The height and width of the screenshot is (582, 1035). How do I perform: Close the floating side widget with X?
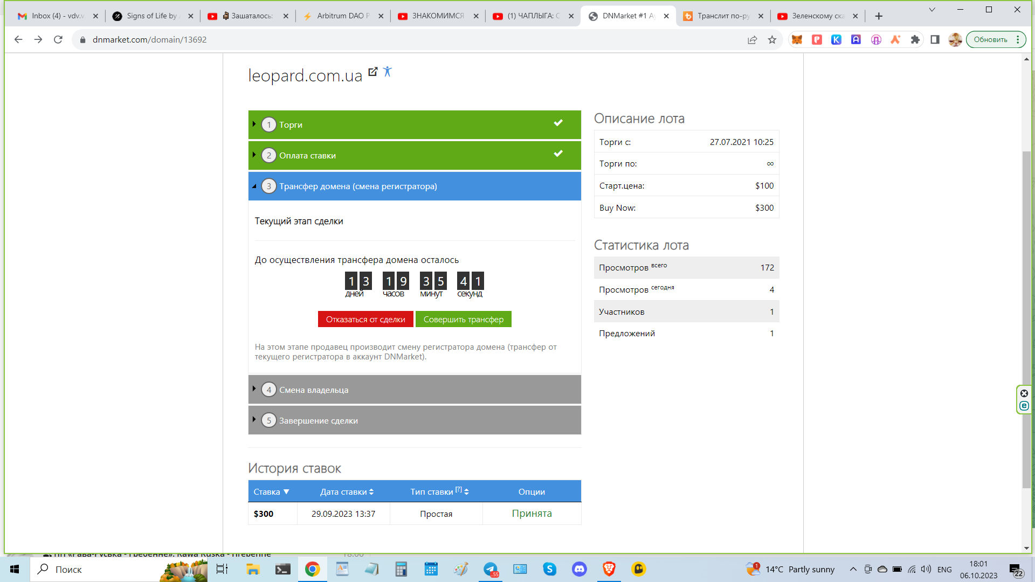[x=1024, y=393]
